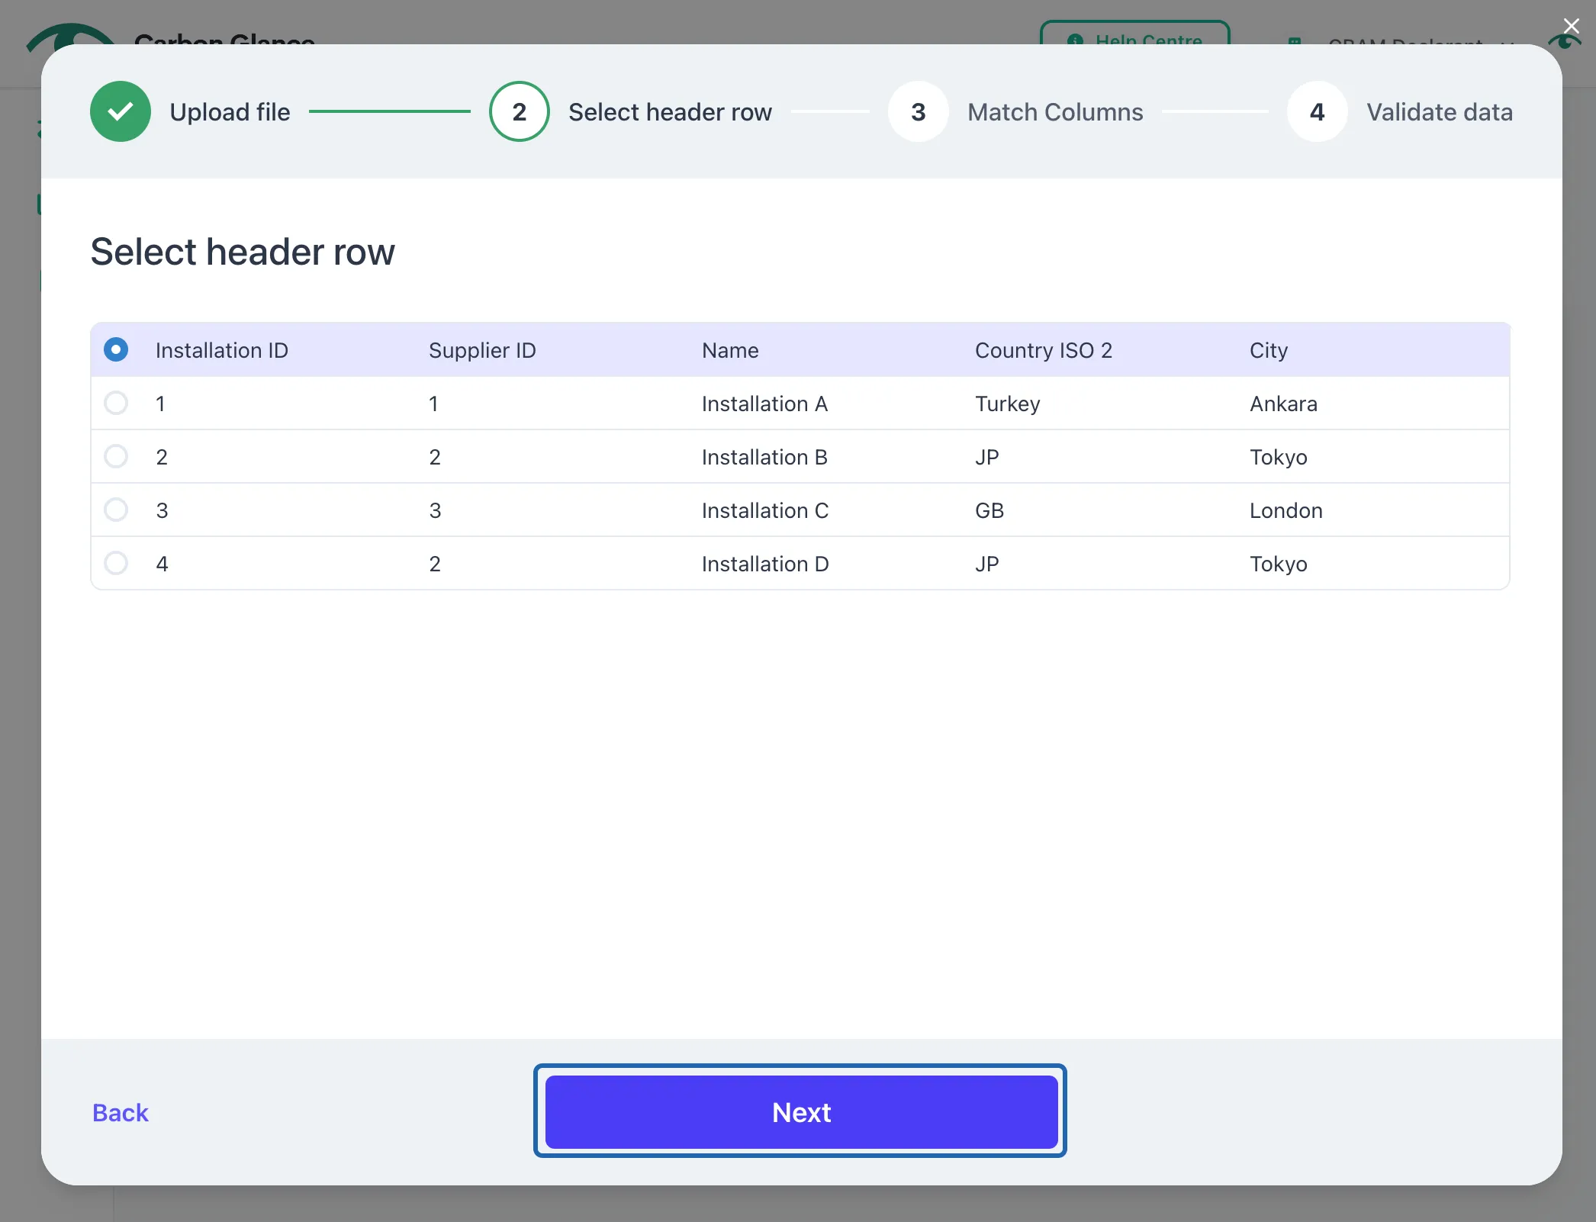The width and height of the screenshot is (1596, 1222).
Task: Select the Installation B row radio button
Action: click(x=116, y=457)
